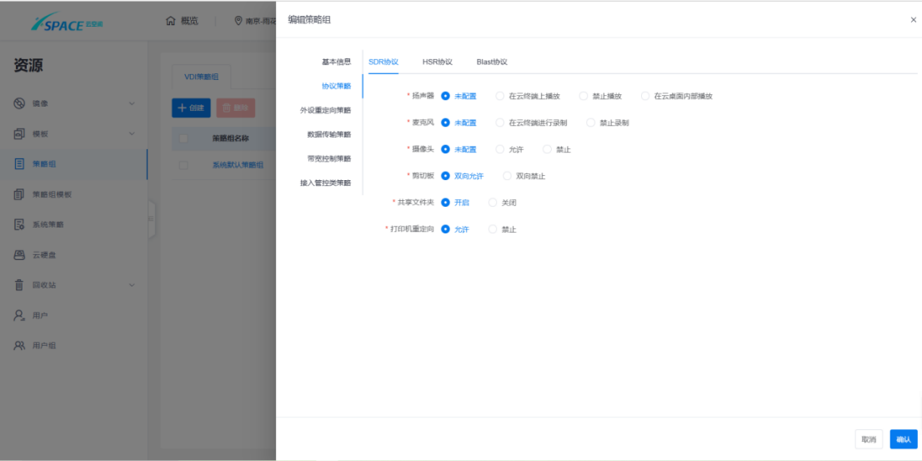Image resolution: width=922 pixels, height=461 pixels.
Task: Click the 云硬盘 (cloud disk) sidebar icon
Action: (19, 254)
